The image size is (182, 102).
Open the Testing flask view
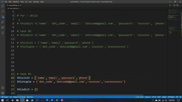tap(3, 33)
